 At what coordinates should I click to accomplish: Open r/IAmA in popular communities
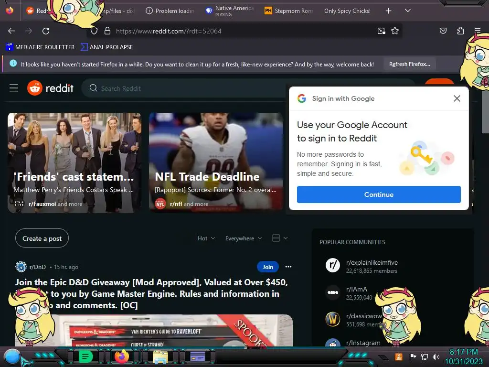[x=356, y=289]
